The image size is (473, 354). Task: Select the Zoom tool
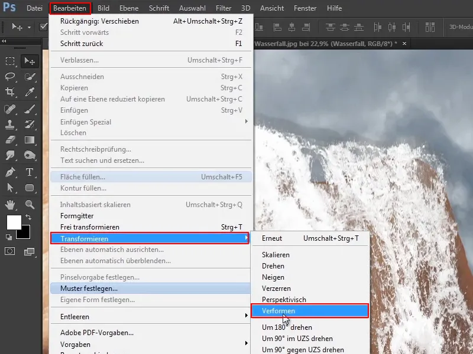click(29, 204)
